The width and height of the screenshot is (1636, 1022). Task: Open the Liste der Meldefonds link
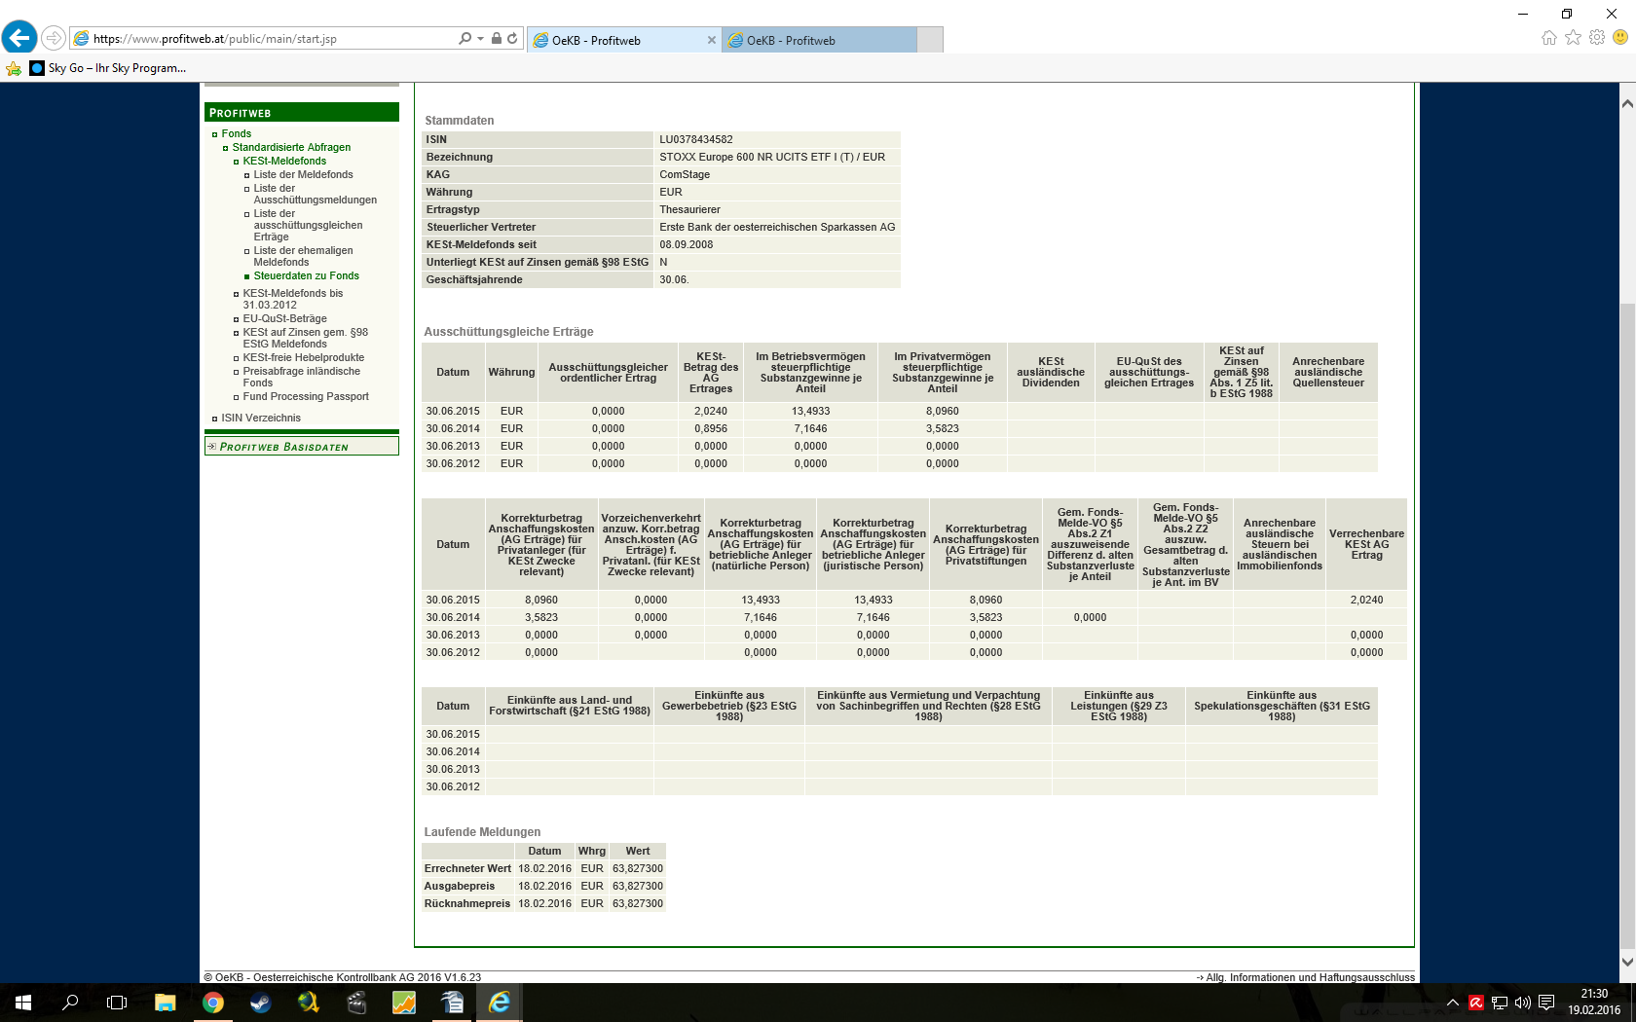point(303,175)
